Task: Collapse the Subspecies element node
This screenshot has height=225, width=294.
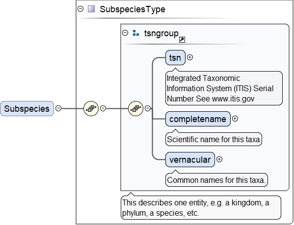Action: (58, 108)
